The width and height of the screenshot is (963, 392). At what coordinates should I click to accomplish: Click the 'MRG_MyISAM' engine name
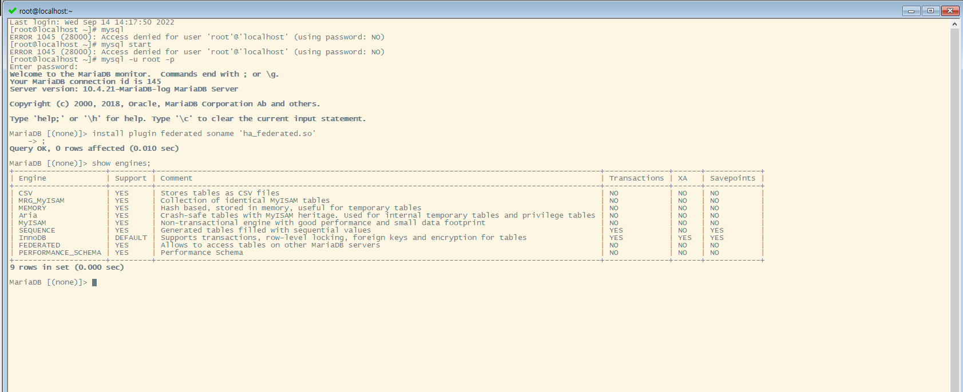click(x=42, y=201)
